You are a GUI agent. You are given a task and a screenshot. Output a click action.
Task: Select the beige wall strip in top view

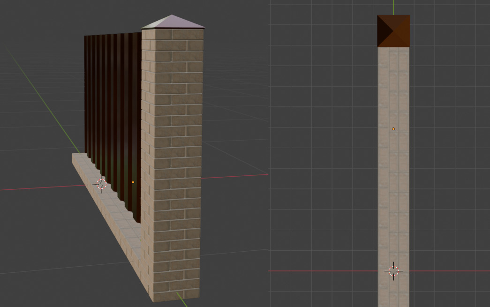393,177
